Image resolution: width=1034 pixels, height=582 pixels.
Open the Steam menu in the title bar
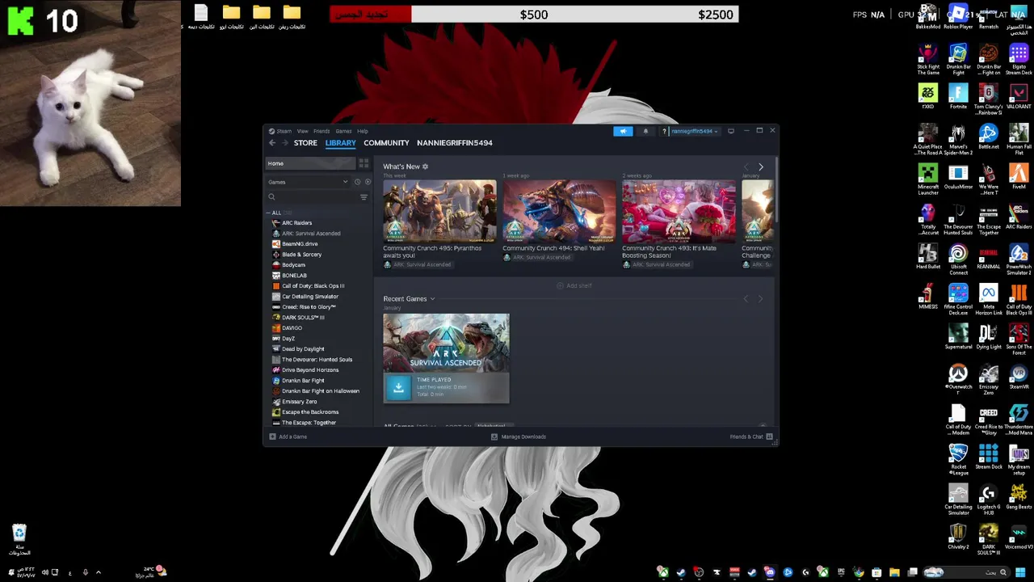[x=281, y=131]
